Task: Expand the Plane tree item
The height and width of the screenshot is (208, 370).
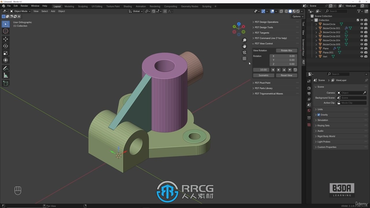Action: 316,49
